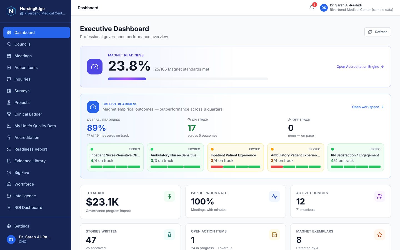Screen dimensions: 400x250
Task: Open the EP19EO Inpatient Nurse-Sensitive card
Action: [115, 157]
